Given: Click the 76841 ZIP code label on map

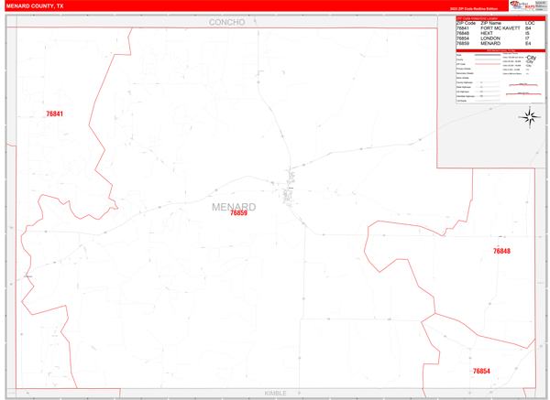Looking at the screenshot, I should point(55,114).
